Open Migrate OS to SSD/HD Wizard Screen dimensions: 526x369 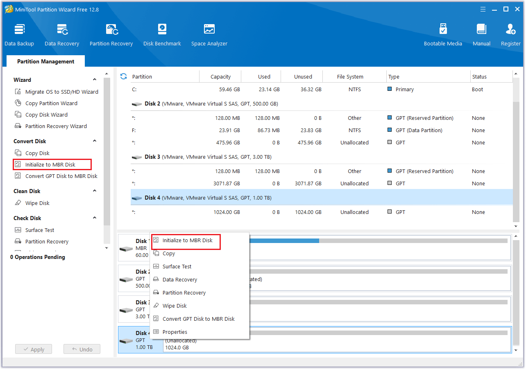point(57,92)
